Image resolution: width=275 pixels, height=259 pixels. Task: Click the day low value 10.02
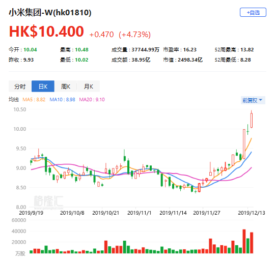click(81, 60)
